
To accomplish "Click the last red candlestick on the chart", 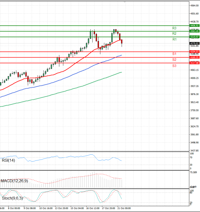I will 122,42.
